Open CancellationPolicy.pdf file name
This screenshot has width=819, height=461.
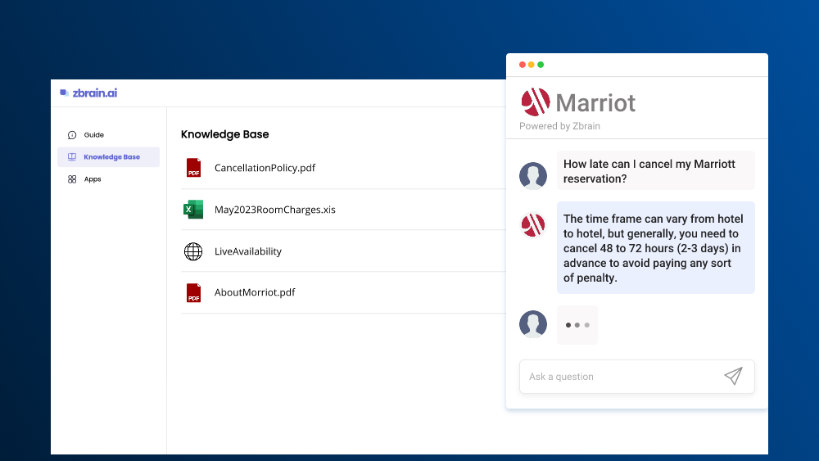point(265,168)
